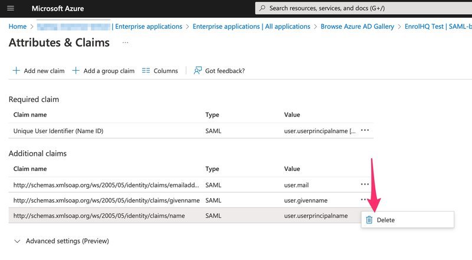Viewport: 472px width, 260px height.
Task: Click the Microsoft Azure logo text
Action: click(58, 8)
